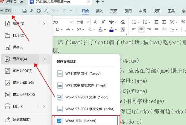Apply numbered list formatting
The height and width of the screenshot is (125, 186).
145,22
